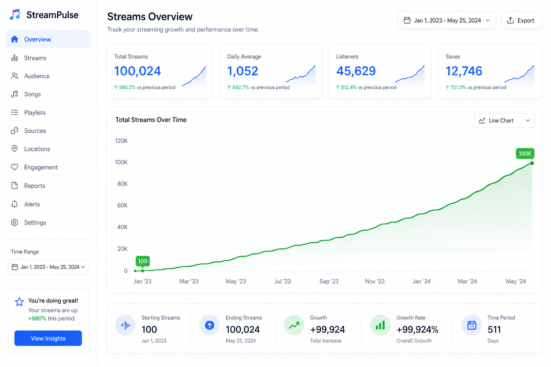The width and height of the screenshot is (551, 367).
Task: Click the Saves card sparkline chart
Action: (x=519, y=75)
